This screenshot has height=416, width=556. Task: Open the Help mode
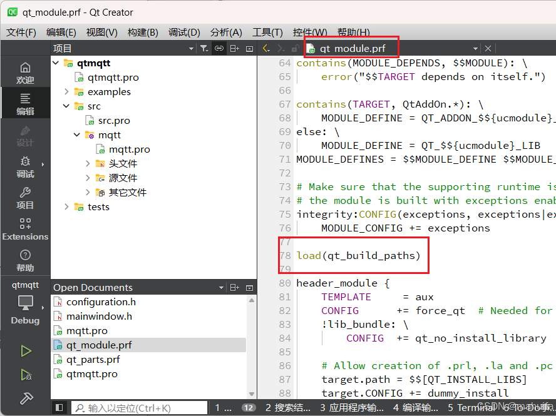[x=25, y=260]
